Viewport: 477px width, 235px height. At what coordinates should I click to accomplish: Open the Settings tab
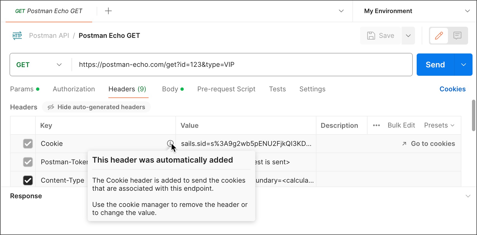[312, 89]
